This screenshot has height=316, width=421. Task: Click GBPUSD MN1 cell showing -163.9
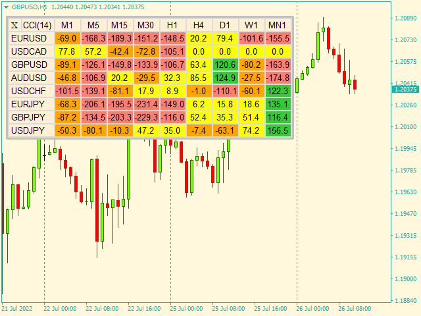click(278, 65)
